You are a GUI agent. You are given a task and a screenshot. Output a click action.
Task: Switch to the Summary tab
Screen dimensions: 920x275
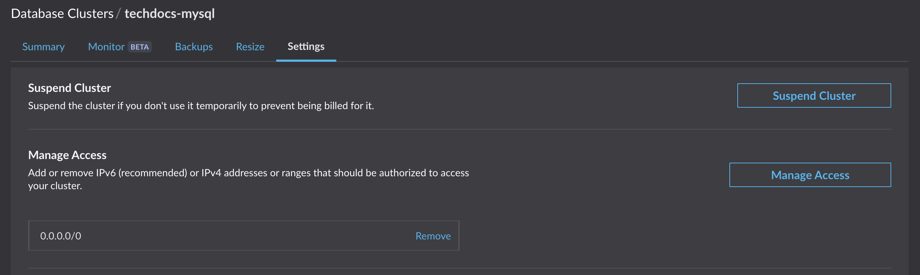[43, 47]
